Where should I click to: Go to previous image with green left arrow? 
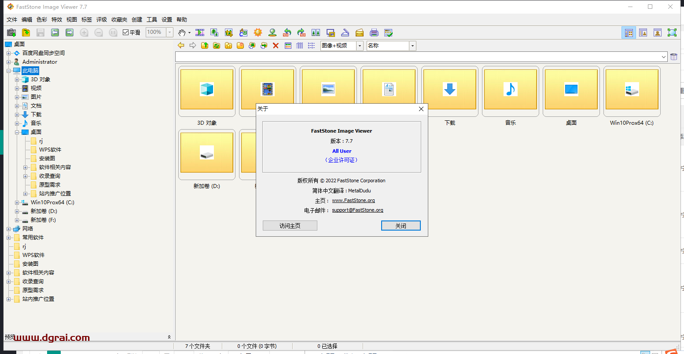[x=55, y=33]
